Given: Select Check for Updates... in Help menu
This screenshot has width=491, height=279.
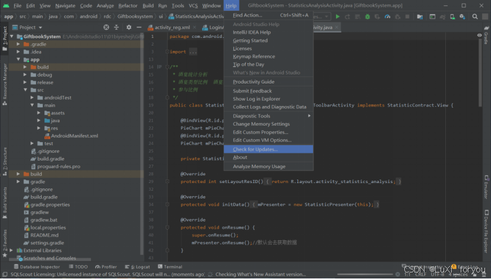Looking at the screenshot, I should coord(269,149).
